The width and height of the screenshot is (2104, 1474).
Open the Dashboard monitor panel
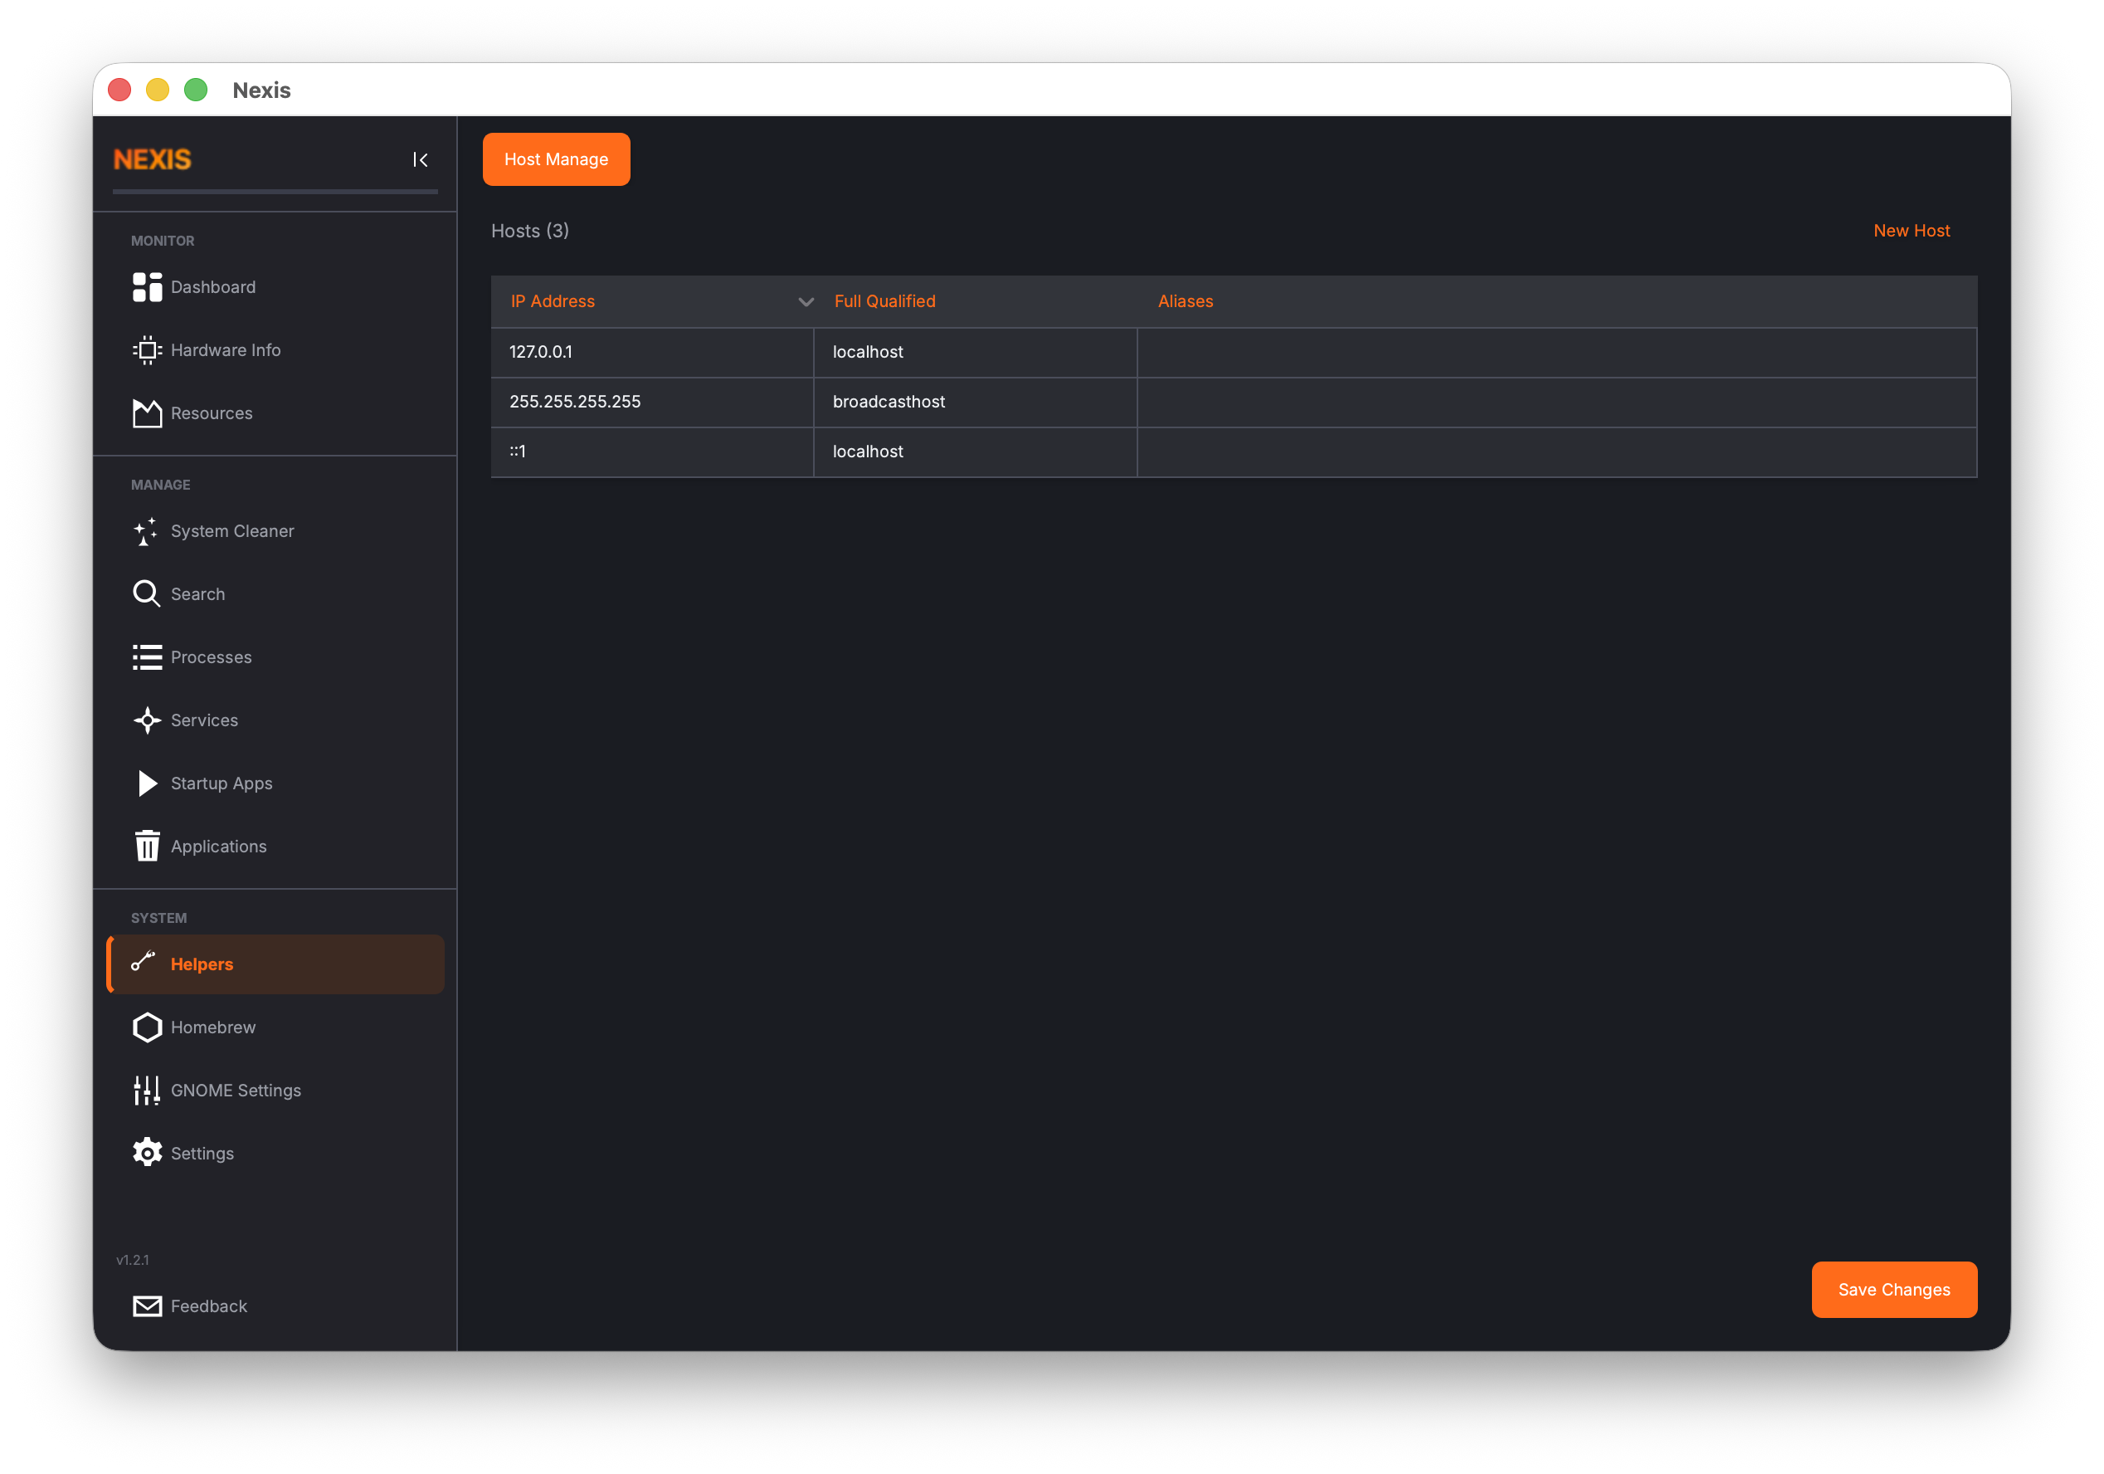tap(212, 287)
